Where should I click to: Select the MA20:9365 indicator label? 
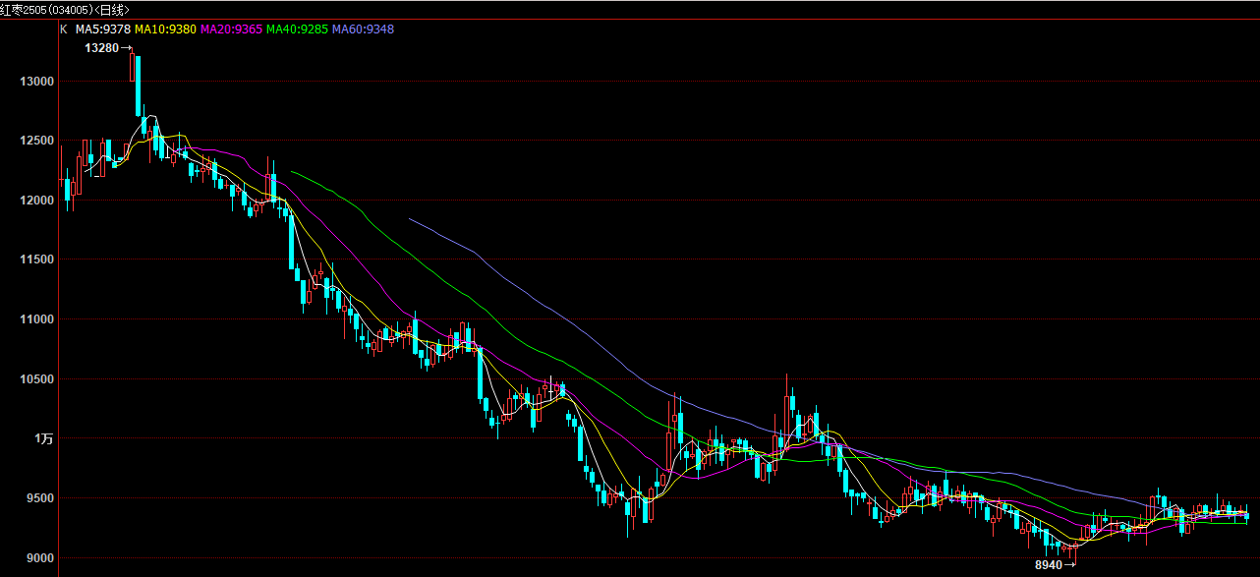(x=231, y=29)
